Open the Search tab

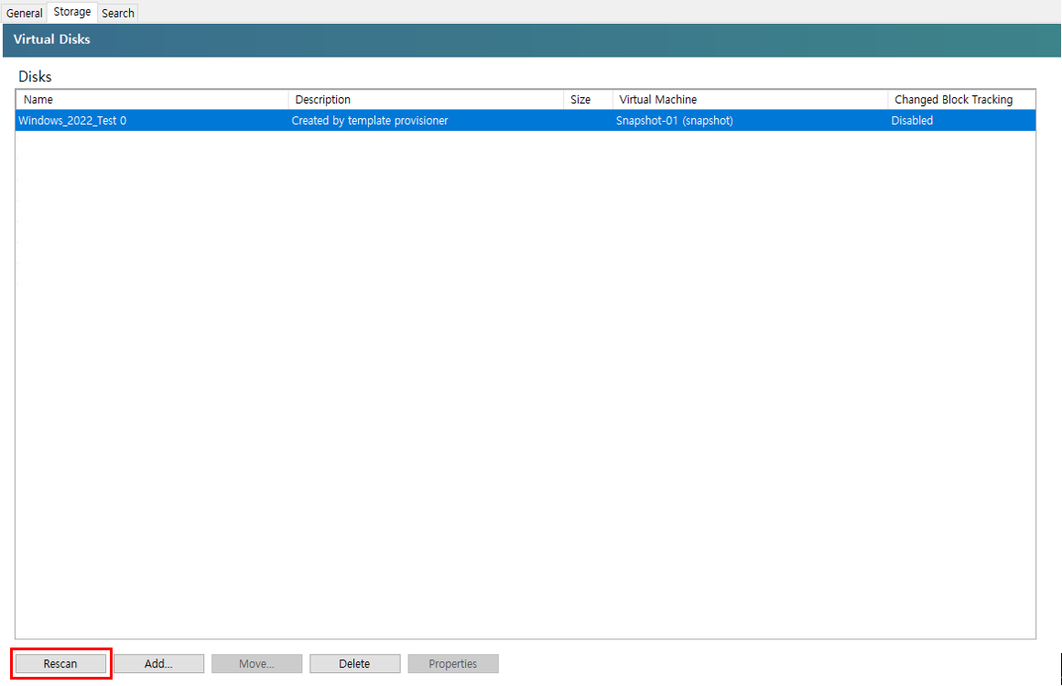click(x=117, y=12)
